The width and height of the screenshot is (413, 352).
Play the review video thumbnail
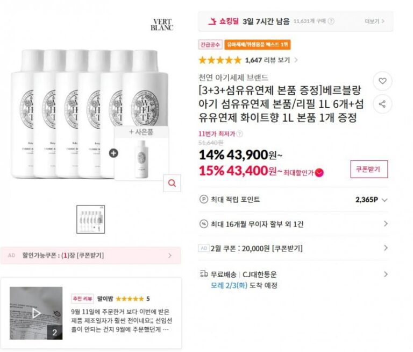click(36, 313)
